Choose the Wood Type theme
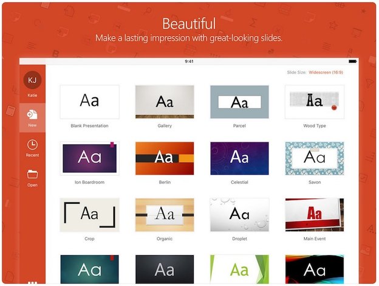The width and height of the screenshot is (379, 286). (314, 102)
